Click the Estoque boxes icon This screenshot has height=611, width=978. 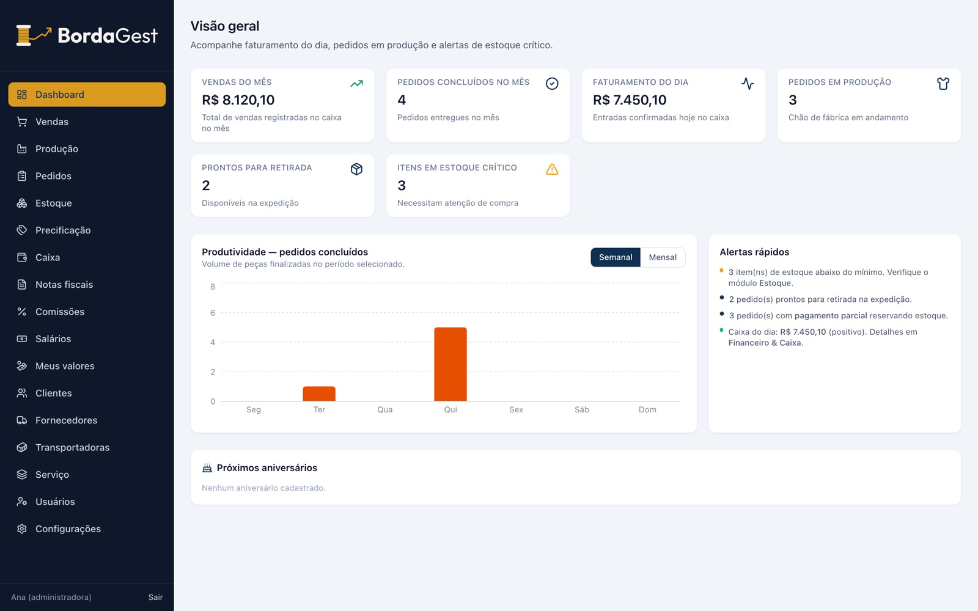point(22,203)
